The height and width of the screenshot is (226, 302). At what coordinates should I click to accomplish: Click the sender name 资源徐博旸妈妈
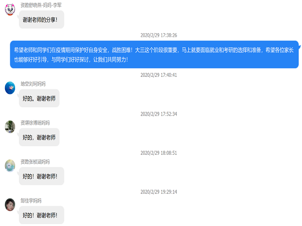coord(35,123)
